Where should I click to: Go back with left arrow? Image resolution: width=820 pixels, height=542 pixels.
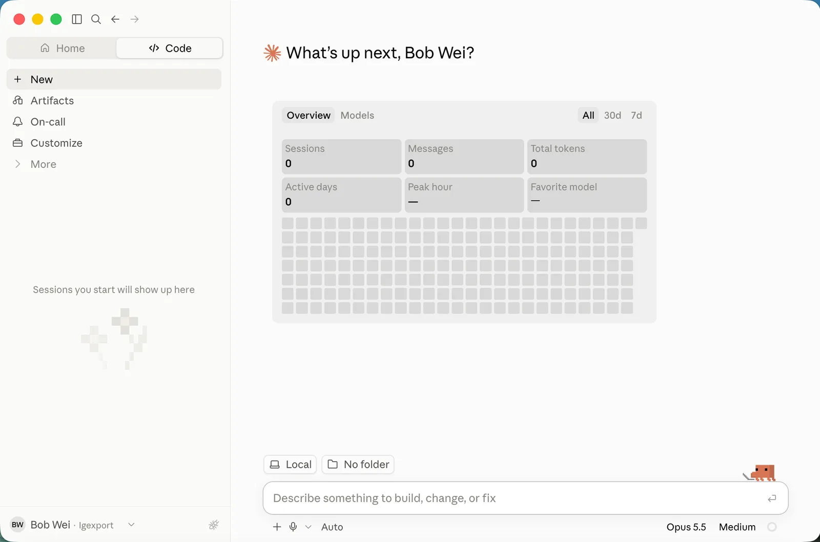(x=115, y=19)
